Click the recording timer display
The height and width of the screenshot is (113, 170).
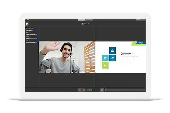tap(90, 90)
